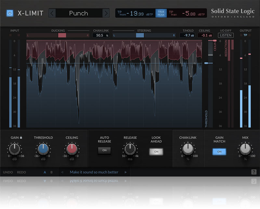Click the right output clip indicator
This screenshot has width=260, height=209.
(249, 35)
